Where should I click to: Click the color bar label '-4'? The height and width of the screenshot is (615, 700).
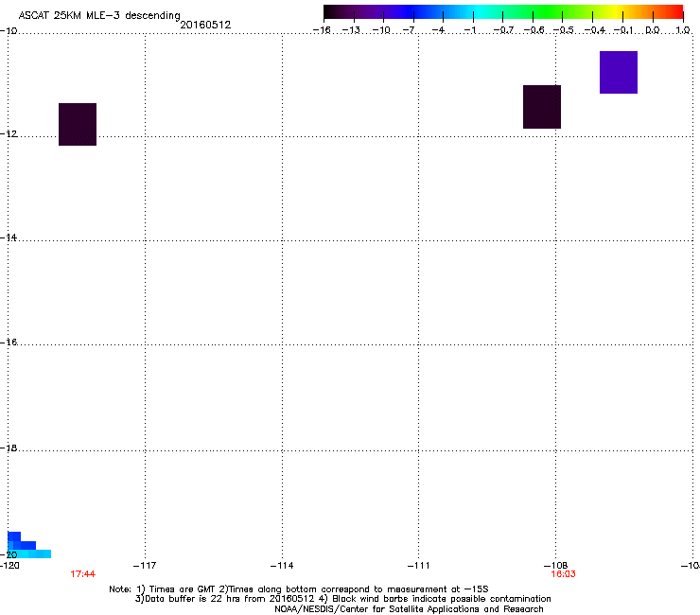[x=438, y=30]
